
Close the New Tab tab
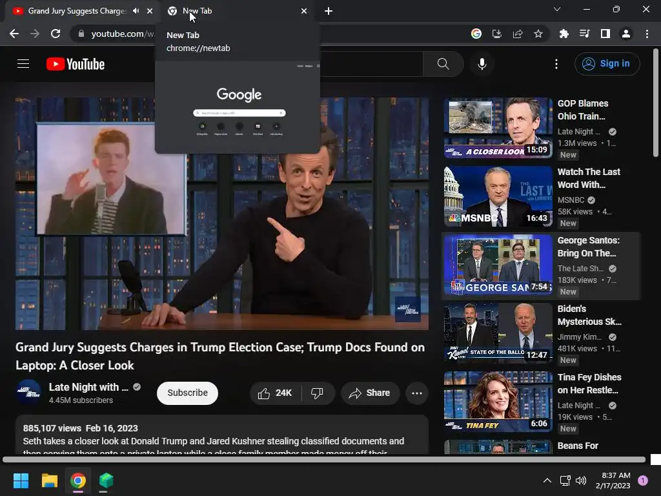click(304, 11)
